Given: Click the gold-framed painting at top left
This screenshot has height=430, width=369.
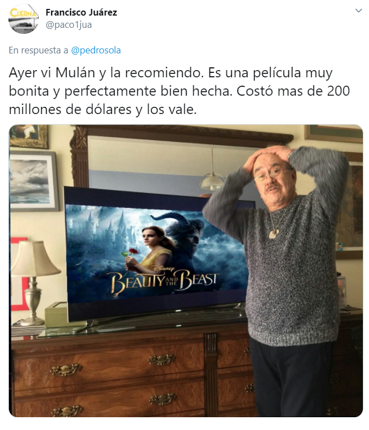Looking at the screenshot, I should tap(29, 136).
